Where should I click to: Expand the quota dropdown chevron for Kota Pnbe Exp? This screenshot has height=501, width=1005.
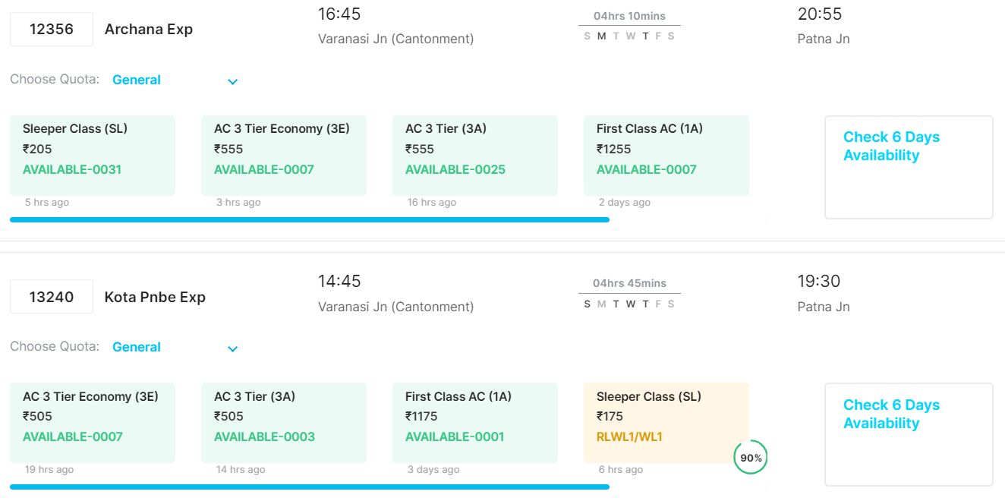pos(233,348)
